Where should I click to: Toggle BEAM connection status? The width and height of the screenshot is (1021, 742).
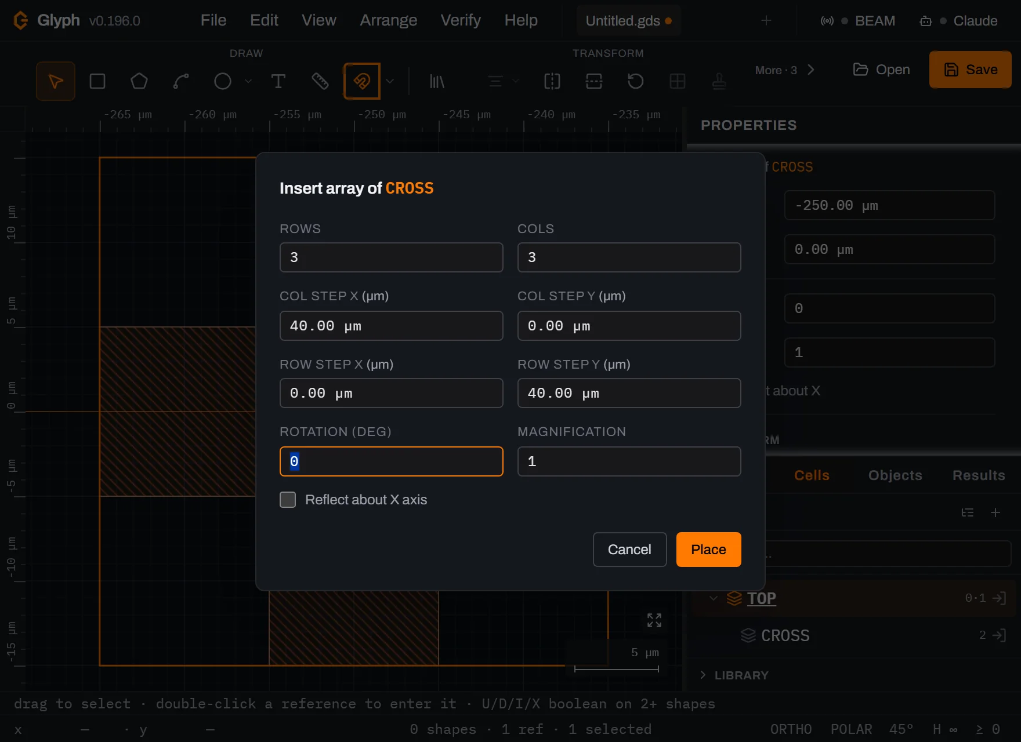pyautogui.click(x=858, y=21)
